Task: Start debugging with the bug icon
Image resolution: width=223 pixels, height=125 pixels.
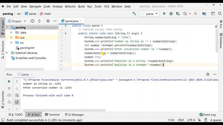Action: click(x=171, y=14)
